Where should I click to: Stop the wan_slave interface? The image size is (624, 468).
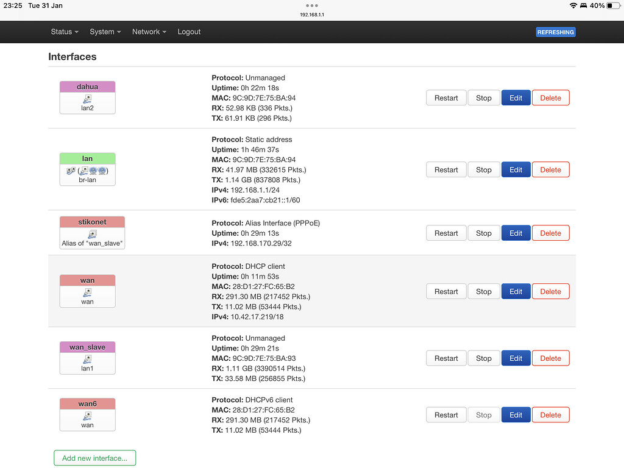point(483,358)
